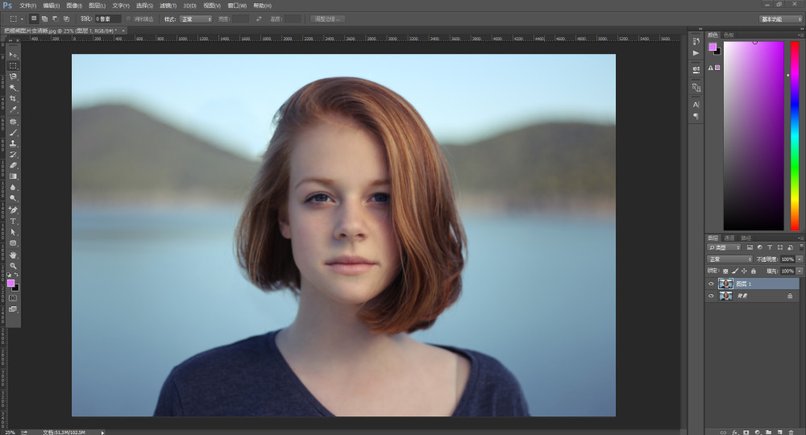Click the delete layer trash icon
The image size is (806, 435).
(x=791, y=432)
